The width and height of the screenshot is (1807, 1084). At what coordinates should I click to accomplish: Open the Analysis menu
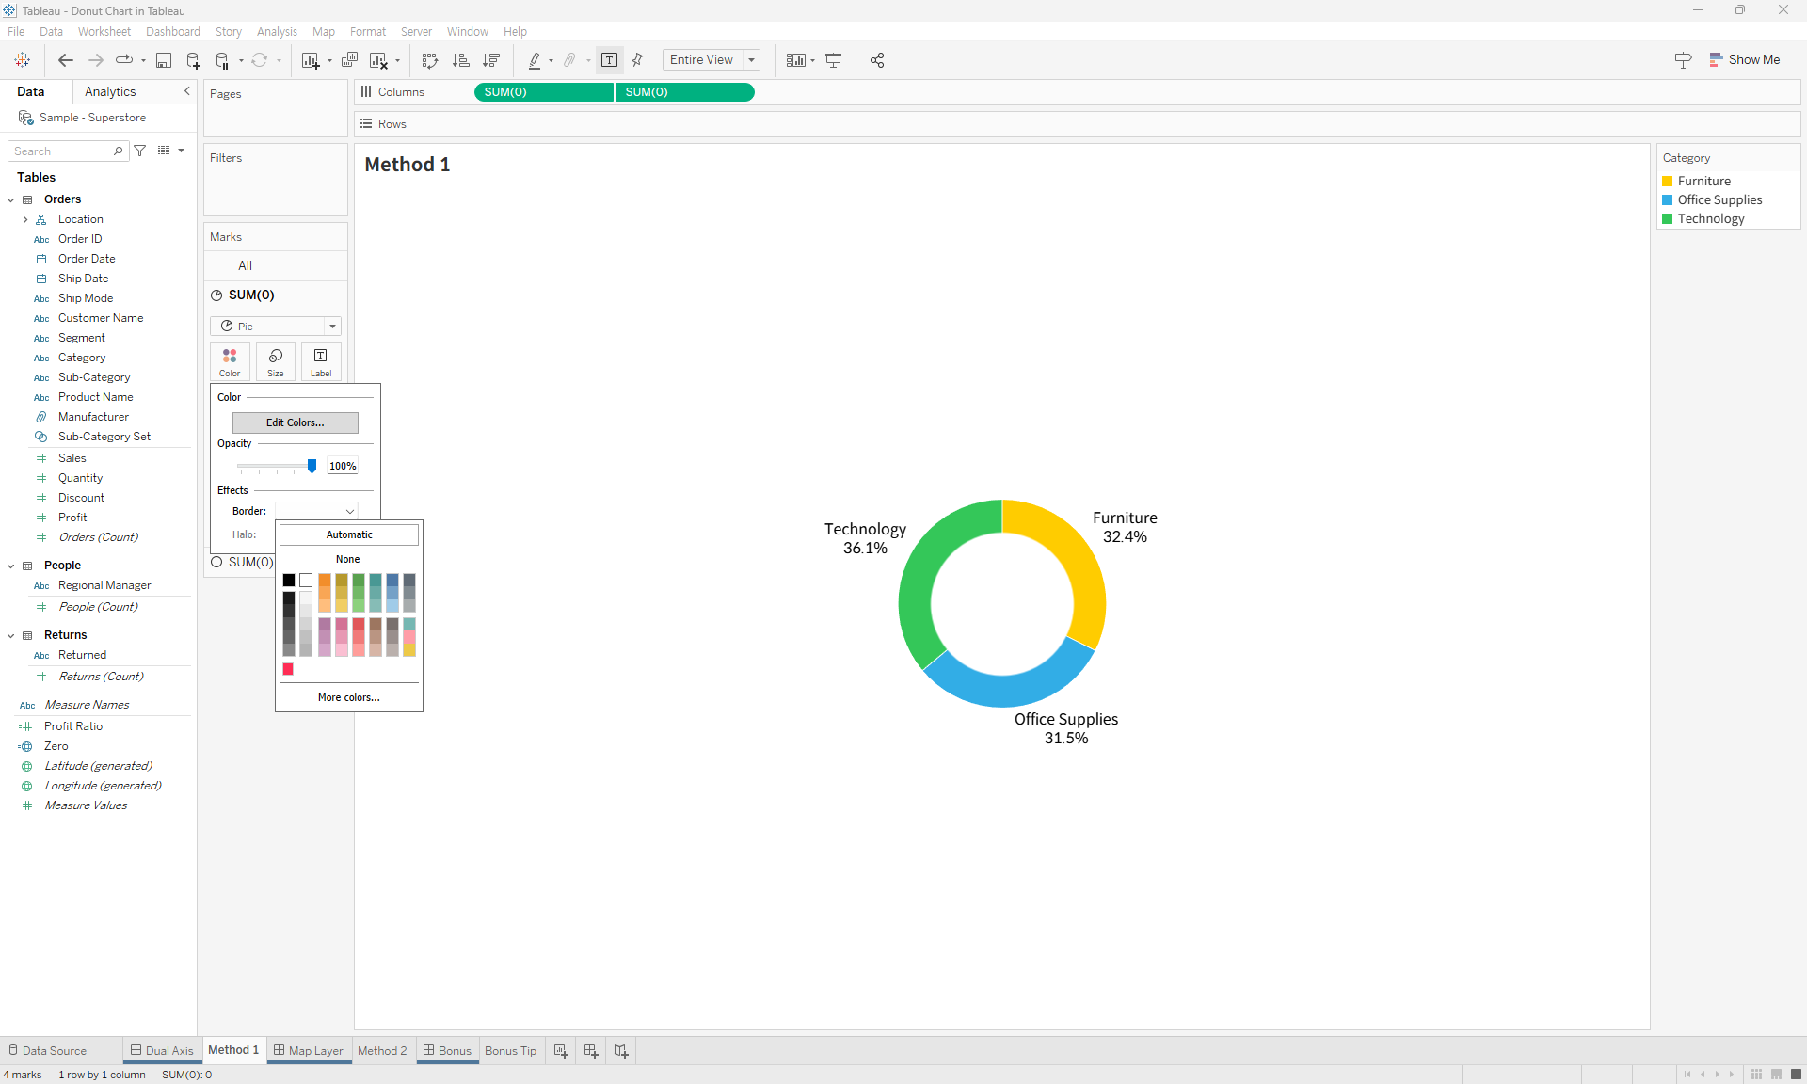[x=276, y=31]
